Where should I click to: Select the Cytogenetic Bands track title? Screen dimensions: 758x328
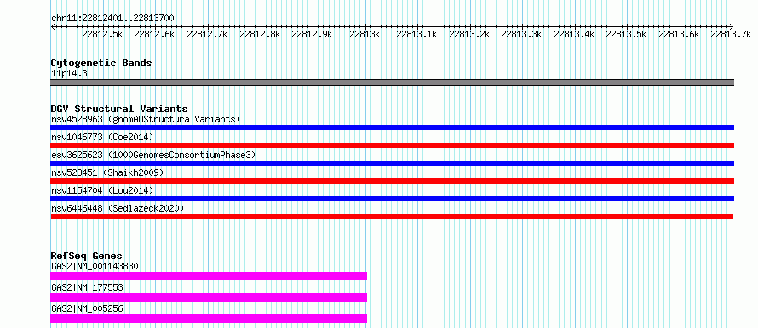[x=101, y=63]
